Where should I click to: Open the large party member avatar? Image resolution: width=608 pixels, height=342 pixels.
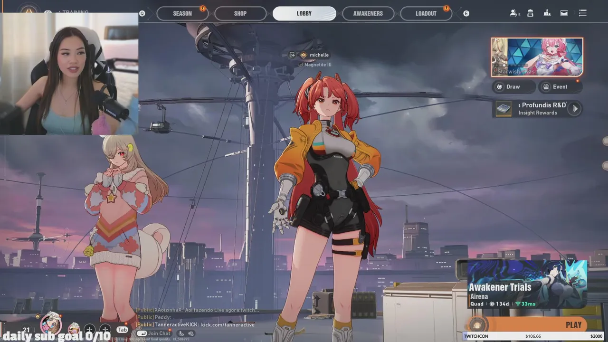(x=51, y=324)
